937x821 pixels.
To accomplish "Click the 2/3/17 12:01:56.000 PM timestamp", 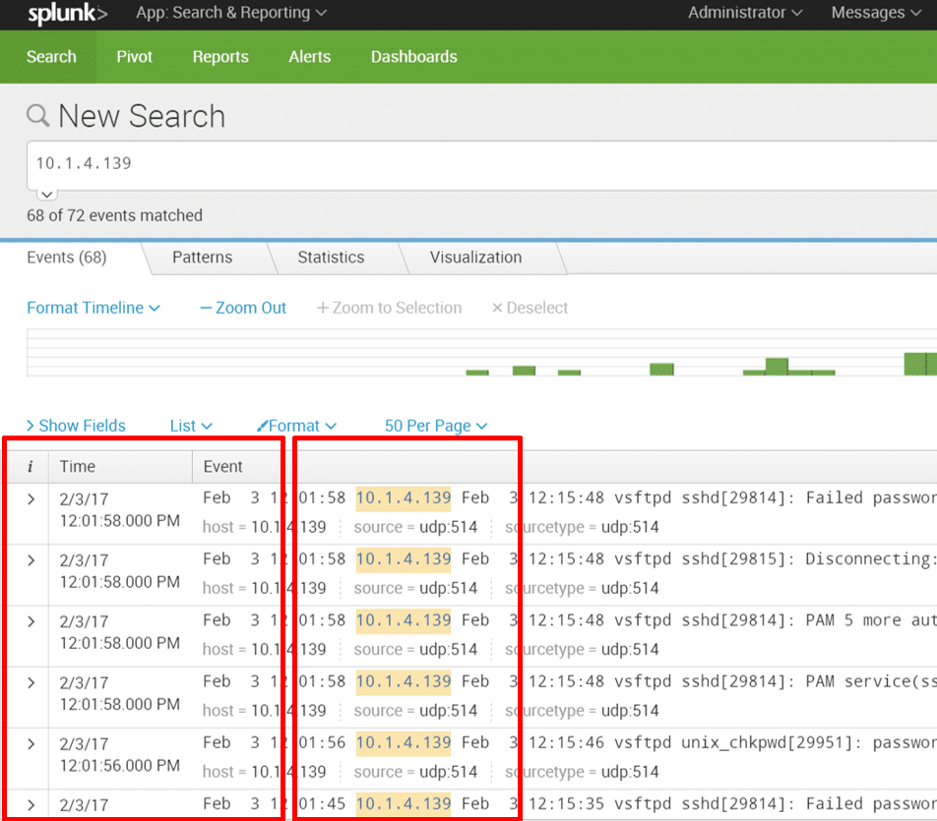I will (x=119, y=755).
